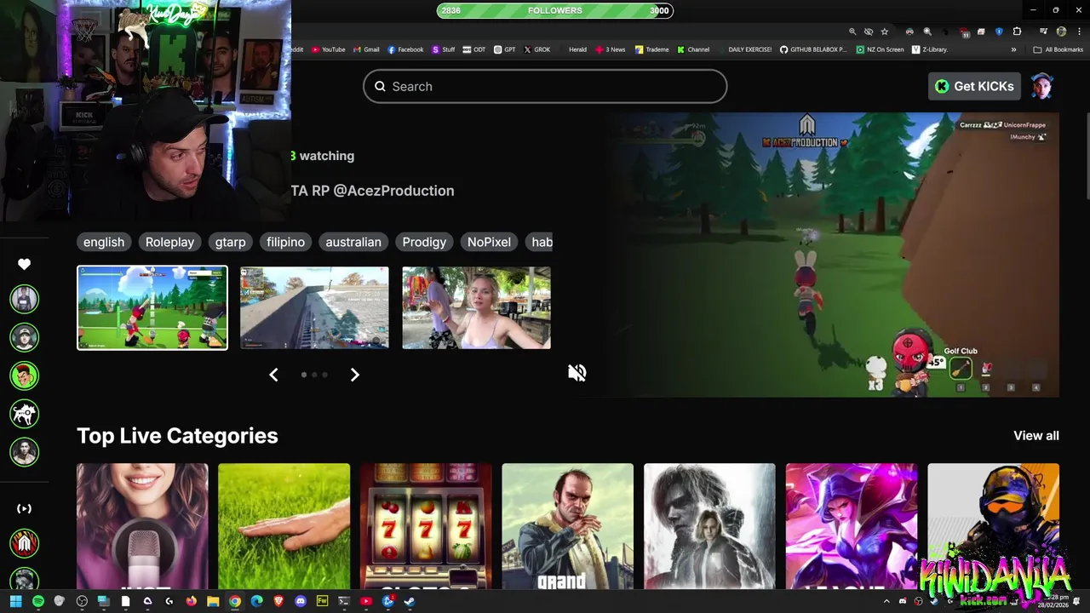Screen dimensions: 1090x613
Task: Click the Following heart icon in sidebar
Action: point(24,265)
